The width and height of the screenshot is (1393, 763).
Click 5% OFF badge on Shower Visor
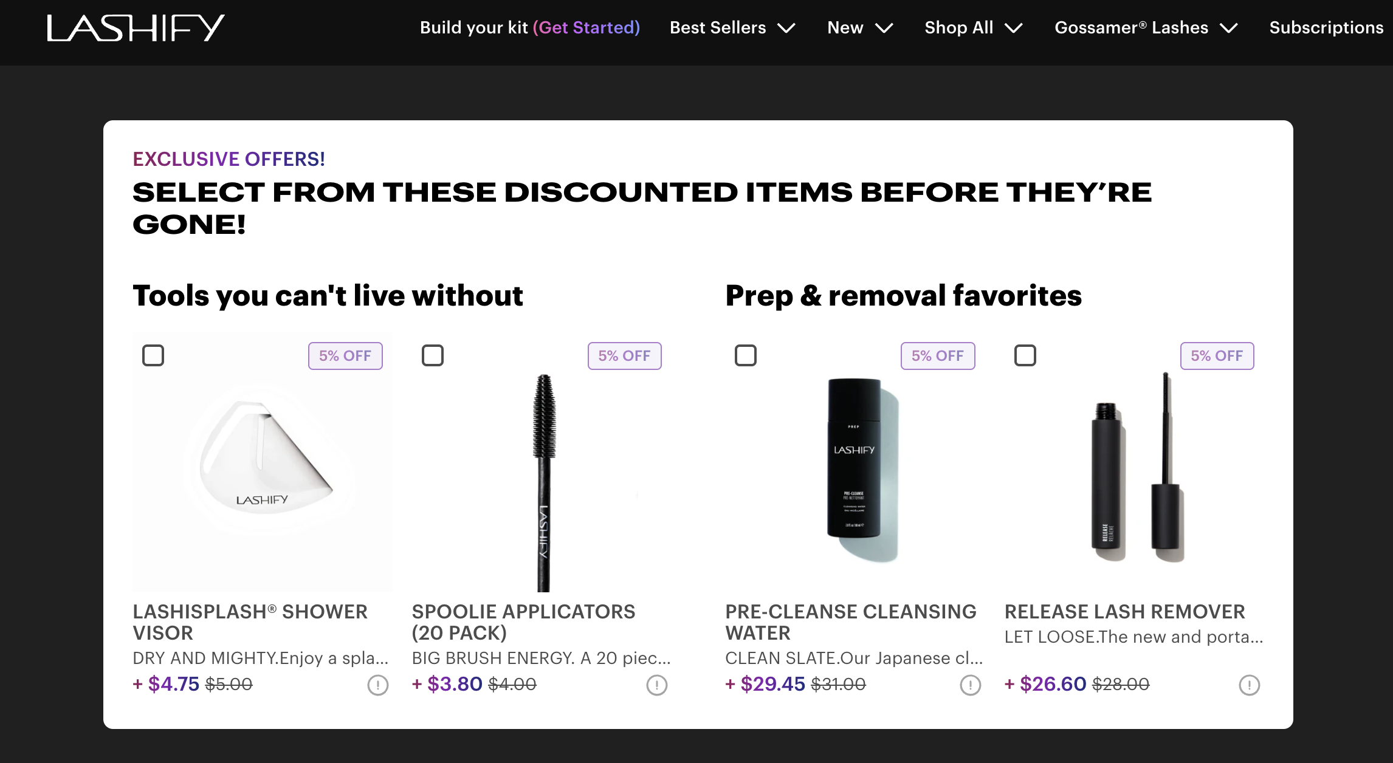tap(345, 356)
